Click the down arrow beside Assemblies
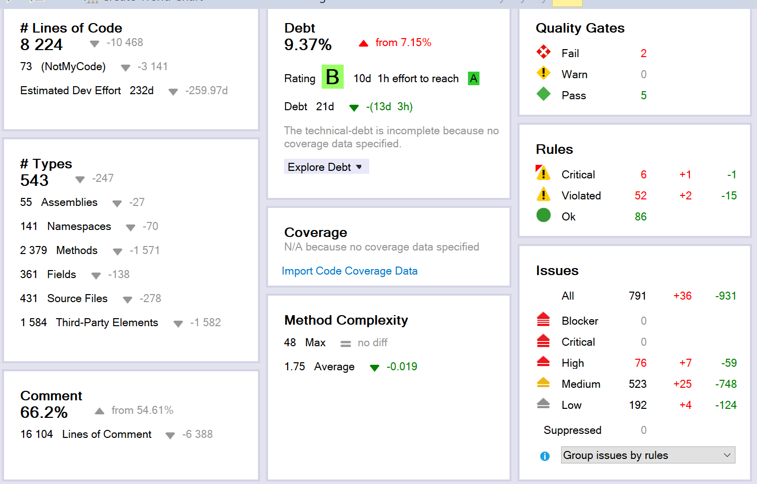This screenshot has height=484, width=757. 117,203
